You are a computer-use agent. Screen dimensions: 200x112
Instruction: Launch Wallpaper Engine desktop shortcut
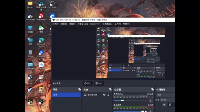tap(41, 55)
